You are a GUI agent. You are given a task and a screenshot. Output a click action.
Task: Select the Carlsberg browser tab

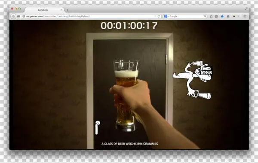tap(44, 10)
